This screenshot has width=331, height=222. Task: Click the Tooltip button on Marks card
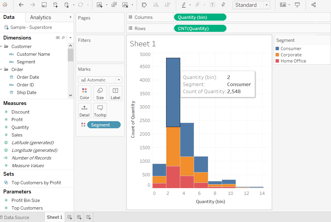(100, 111)
